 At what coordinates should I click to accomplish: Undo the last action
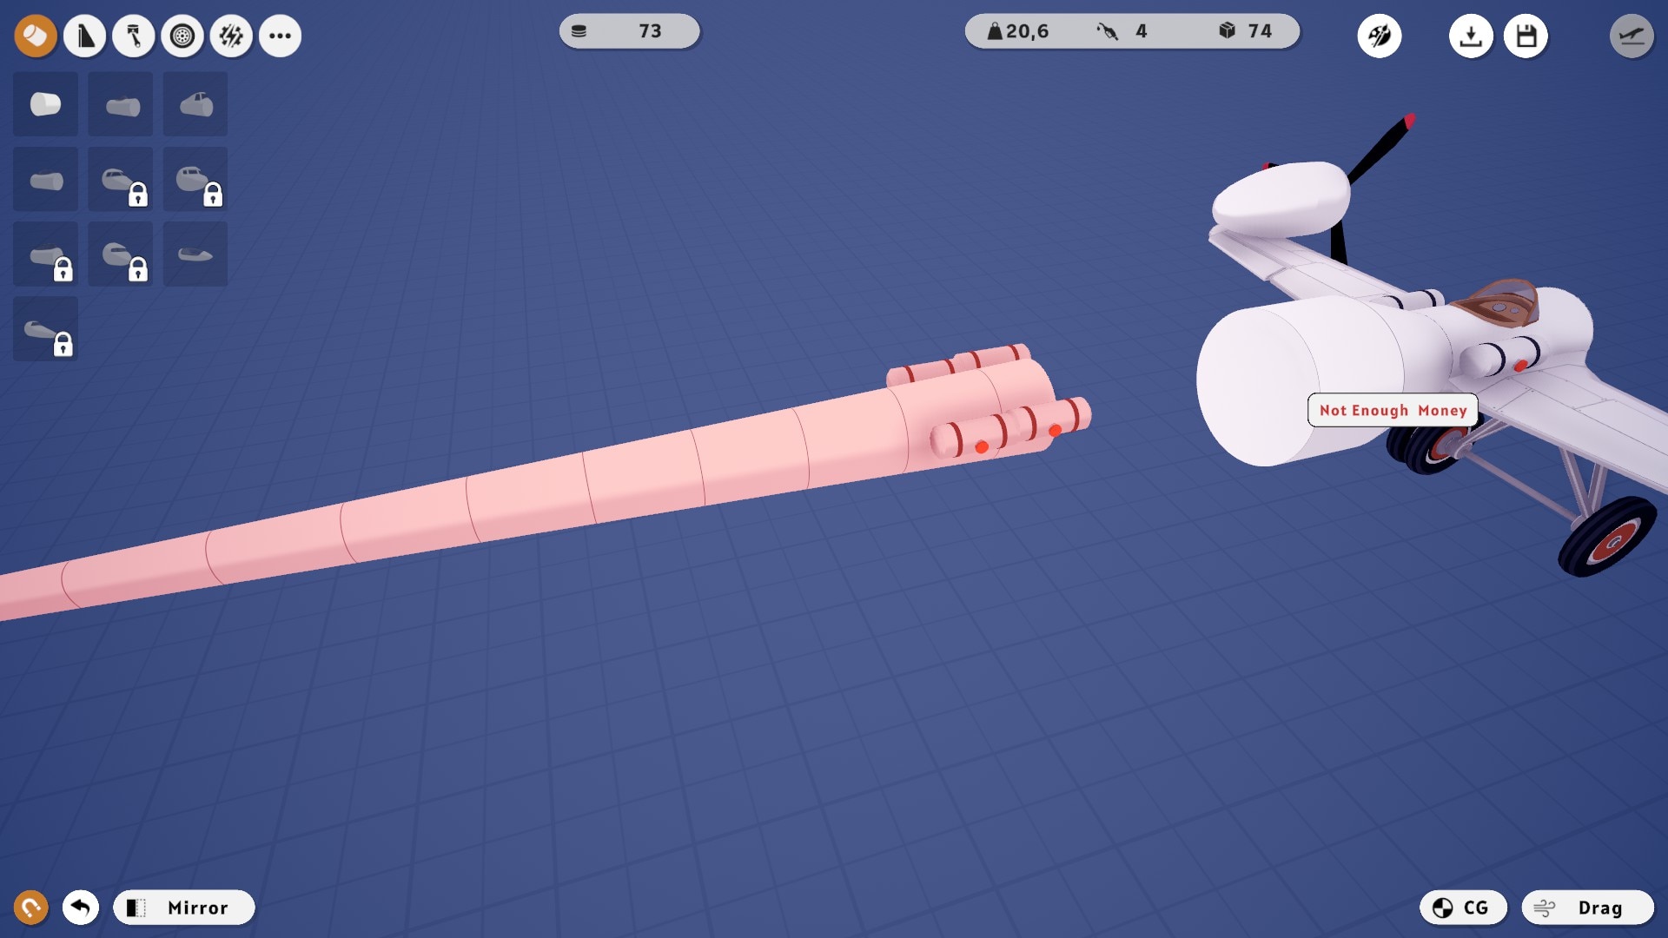click(x=81, y=908)
